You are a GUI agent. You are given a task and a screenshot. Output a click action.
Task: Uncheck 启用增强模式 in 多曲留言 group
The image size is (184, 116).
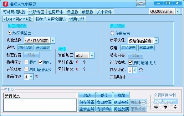click(x=130, y=62)
